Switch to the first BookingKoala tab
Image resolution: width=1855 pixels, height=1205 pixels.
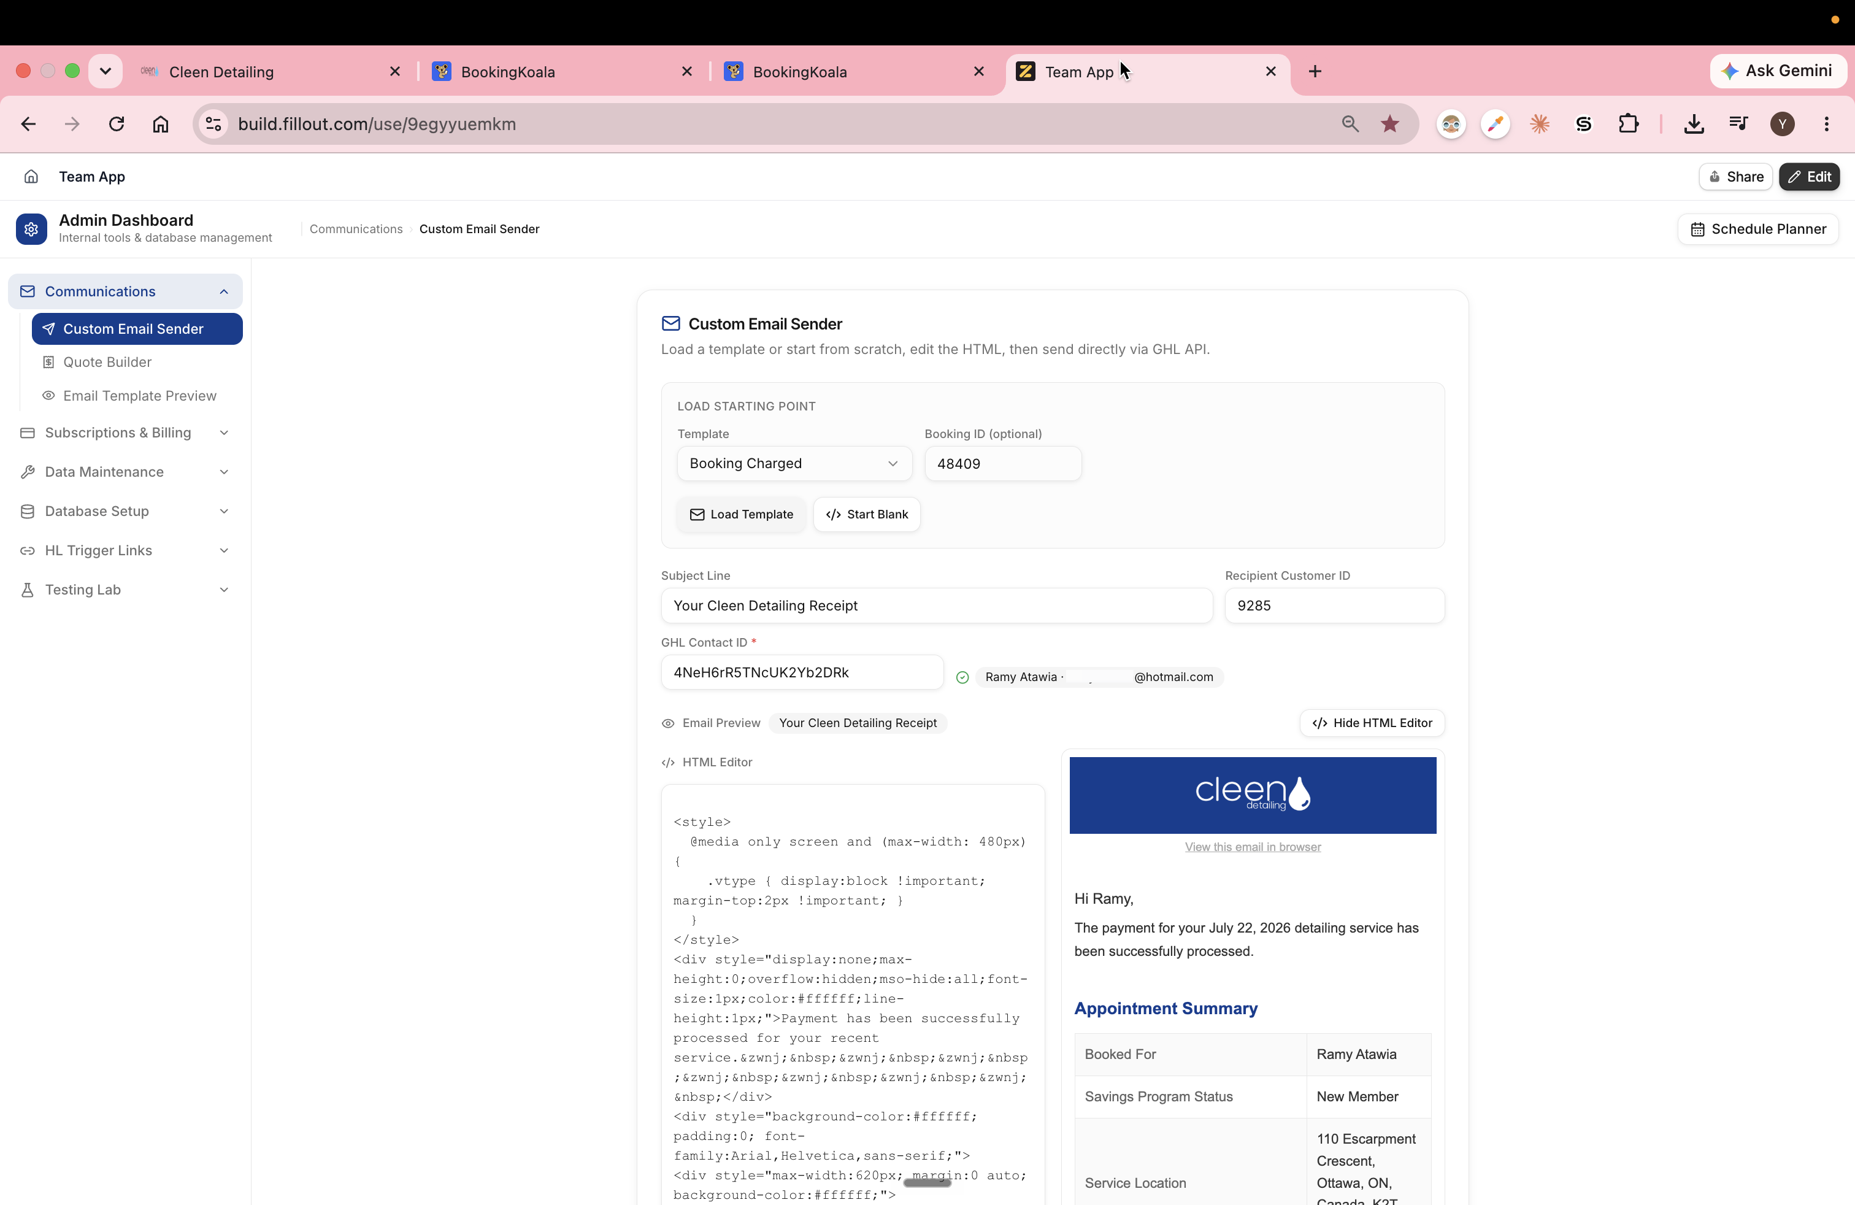pyautogui.click(x=563, y=72)
